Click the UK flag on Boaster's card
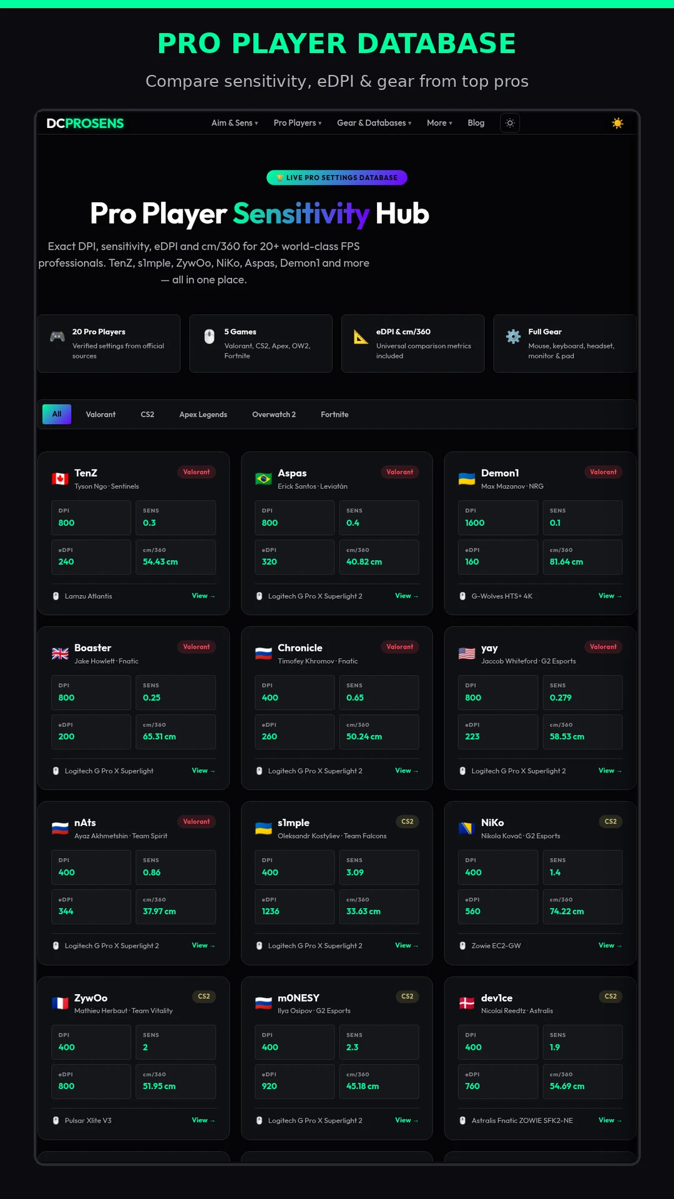The width and height of the screenshot is (674, 1199). tap(60, 654)
